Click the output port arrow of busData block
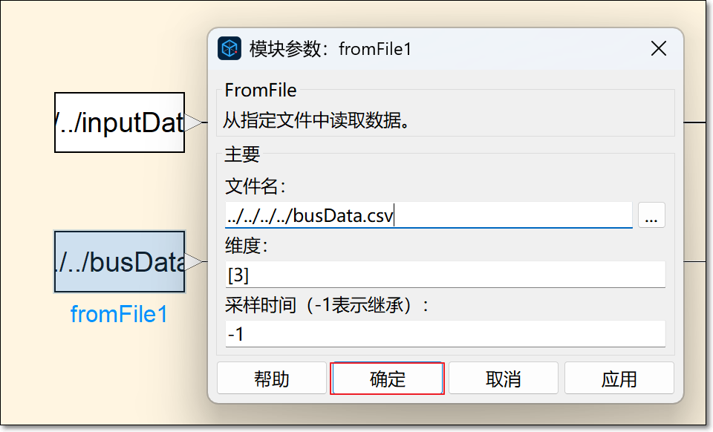Viewport: 713px width, 432px height. pyautogui.click(x=193, y=262)
